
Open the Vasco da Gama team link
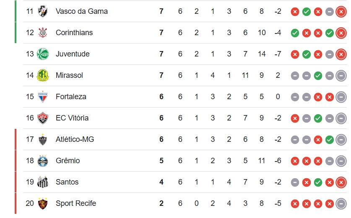tap(82, 11)
